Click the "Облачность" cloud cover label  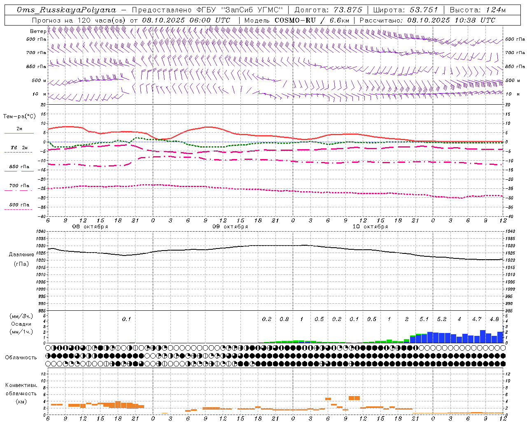click(x=21, y=357)
